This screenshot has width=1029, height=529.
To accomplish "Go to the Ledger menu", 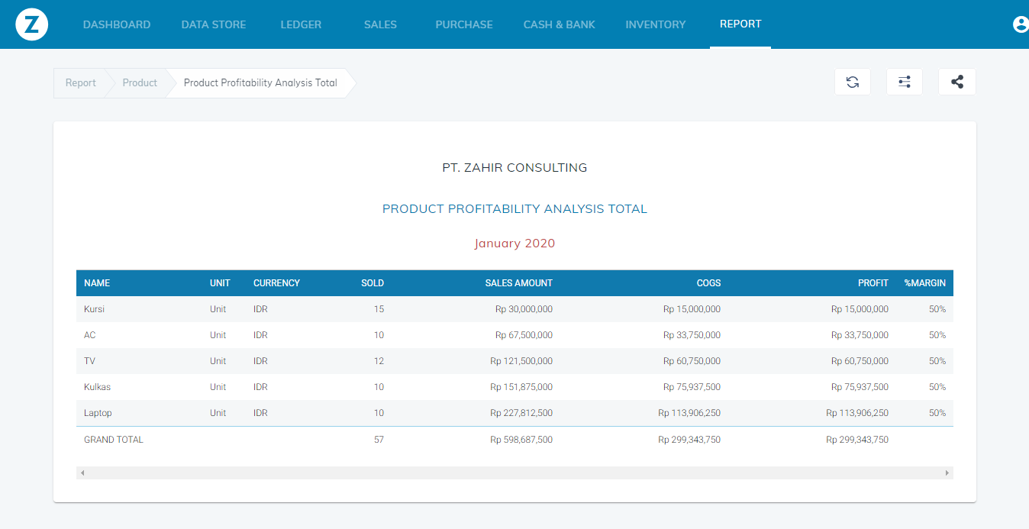I will click(x=301, y=24).
